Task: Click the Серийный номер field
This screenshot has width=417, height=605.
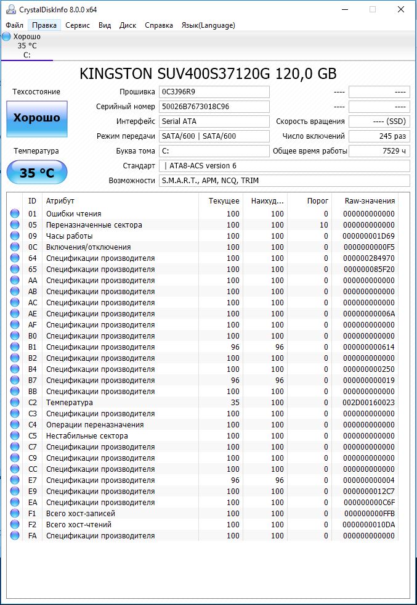Action: point(214,107)
